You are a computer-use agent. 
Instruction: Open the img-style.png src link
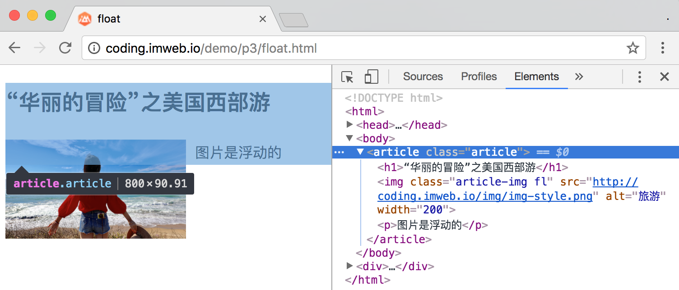tap(508, 189)
